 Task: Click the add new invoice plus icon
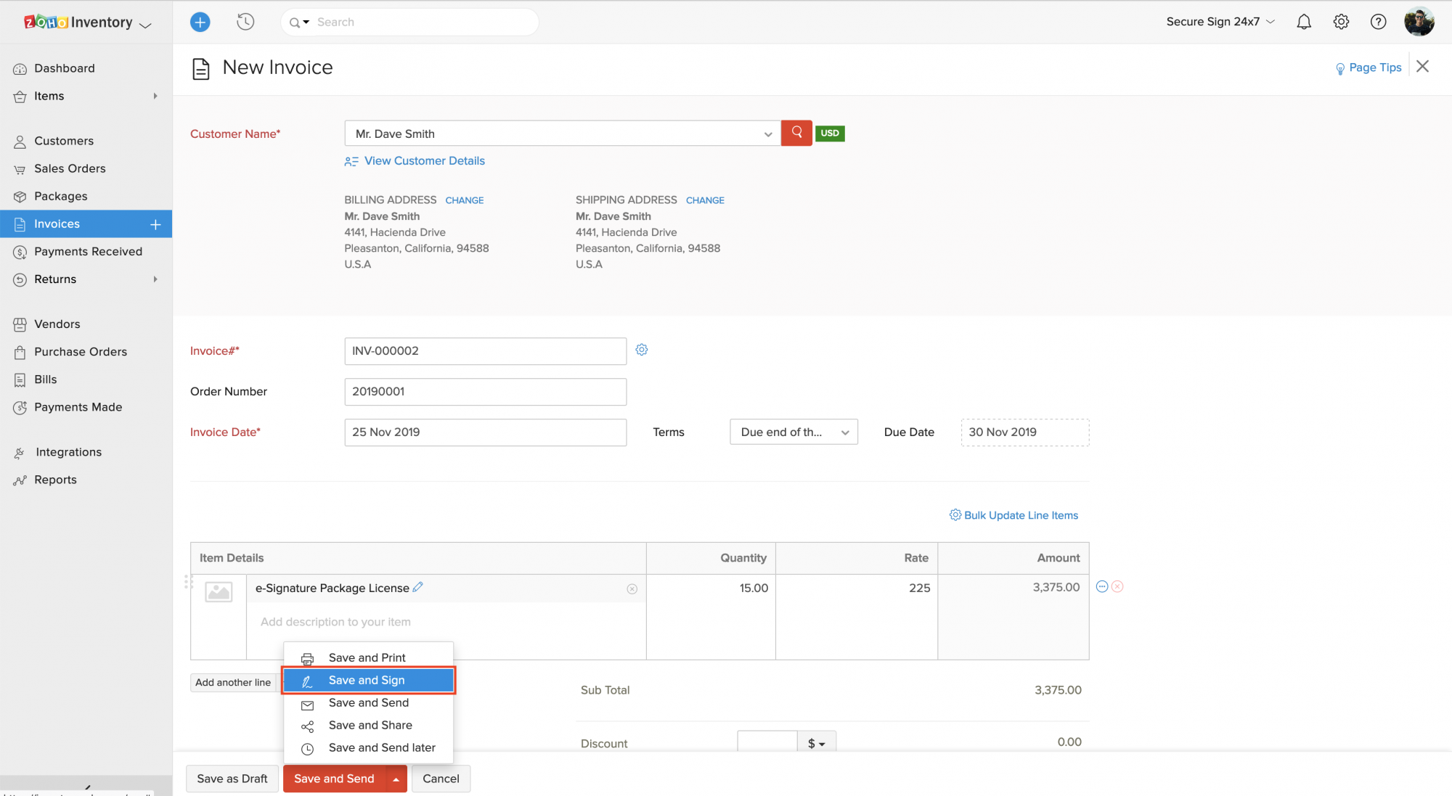[x=156, y=223]
